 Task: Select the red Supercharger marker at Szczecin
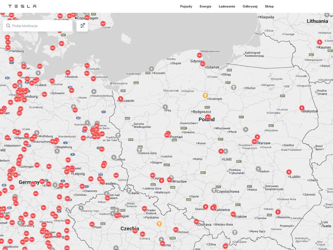[121, 99]
